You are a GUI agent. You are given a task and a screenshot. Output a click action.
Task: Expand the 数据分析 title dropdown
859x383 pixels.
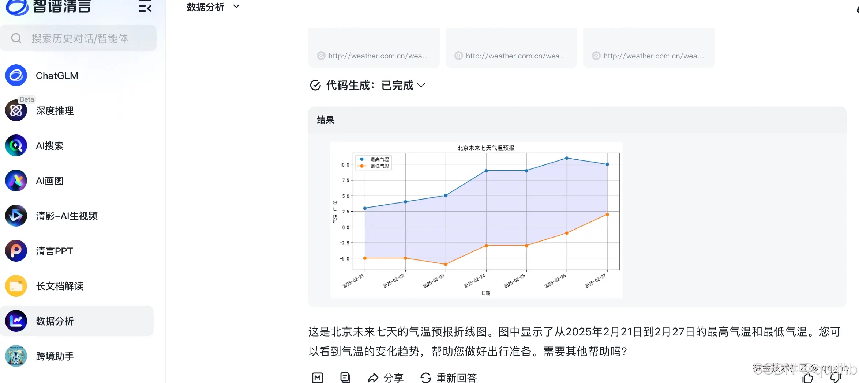[236, 6]
